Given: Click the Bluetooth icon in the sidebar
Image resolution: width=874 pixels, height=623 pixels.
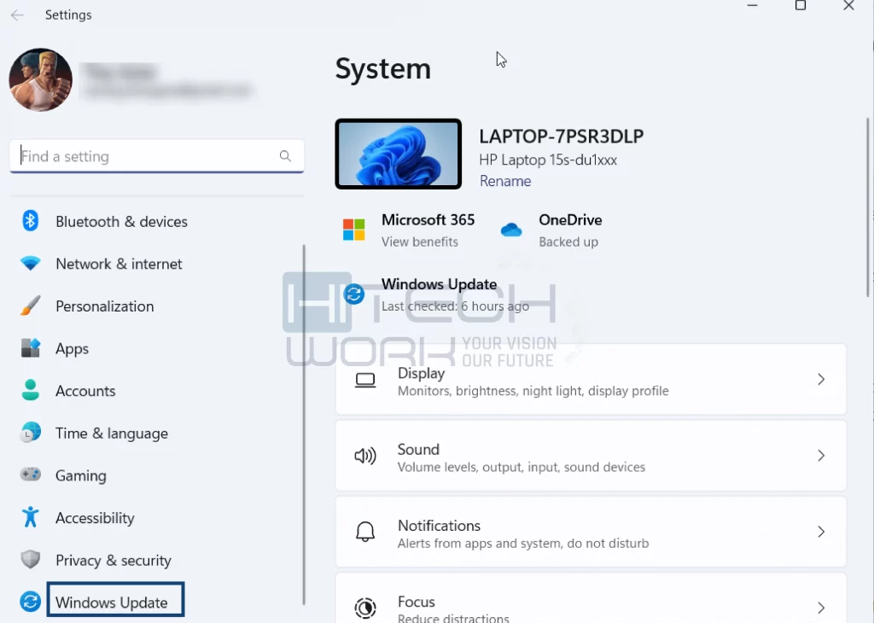Looking at the screenshot, I should coord(30,221).
